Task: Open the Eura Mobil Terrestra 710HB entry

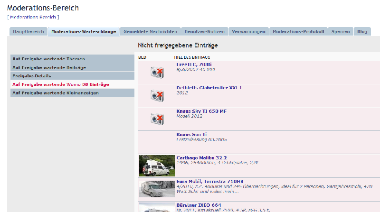Action: tap(210, 181)
